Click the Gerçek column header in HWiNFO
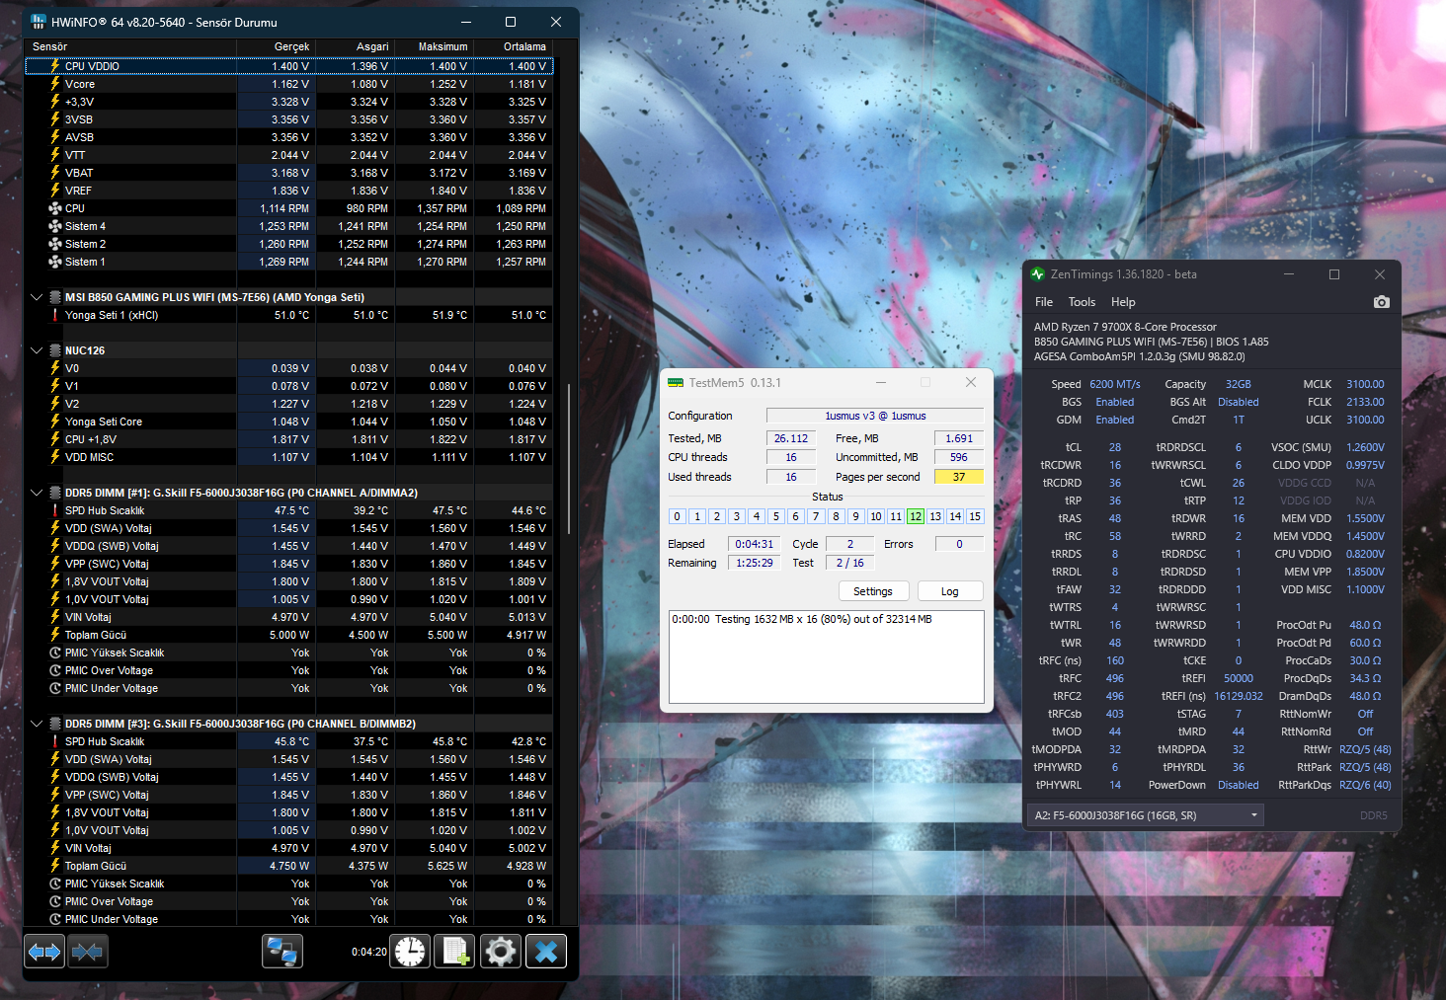The height and width of the screenshot is (1000, 1446). 277,46
